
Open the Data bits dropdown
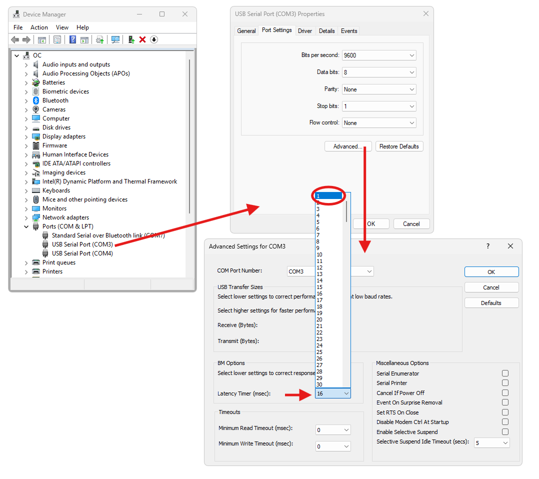point(379,72)
